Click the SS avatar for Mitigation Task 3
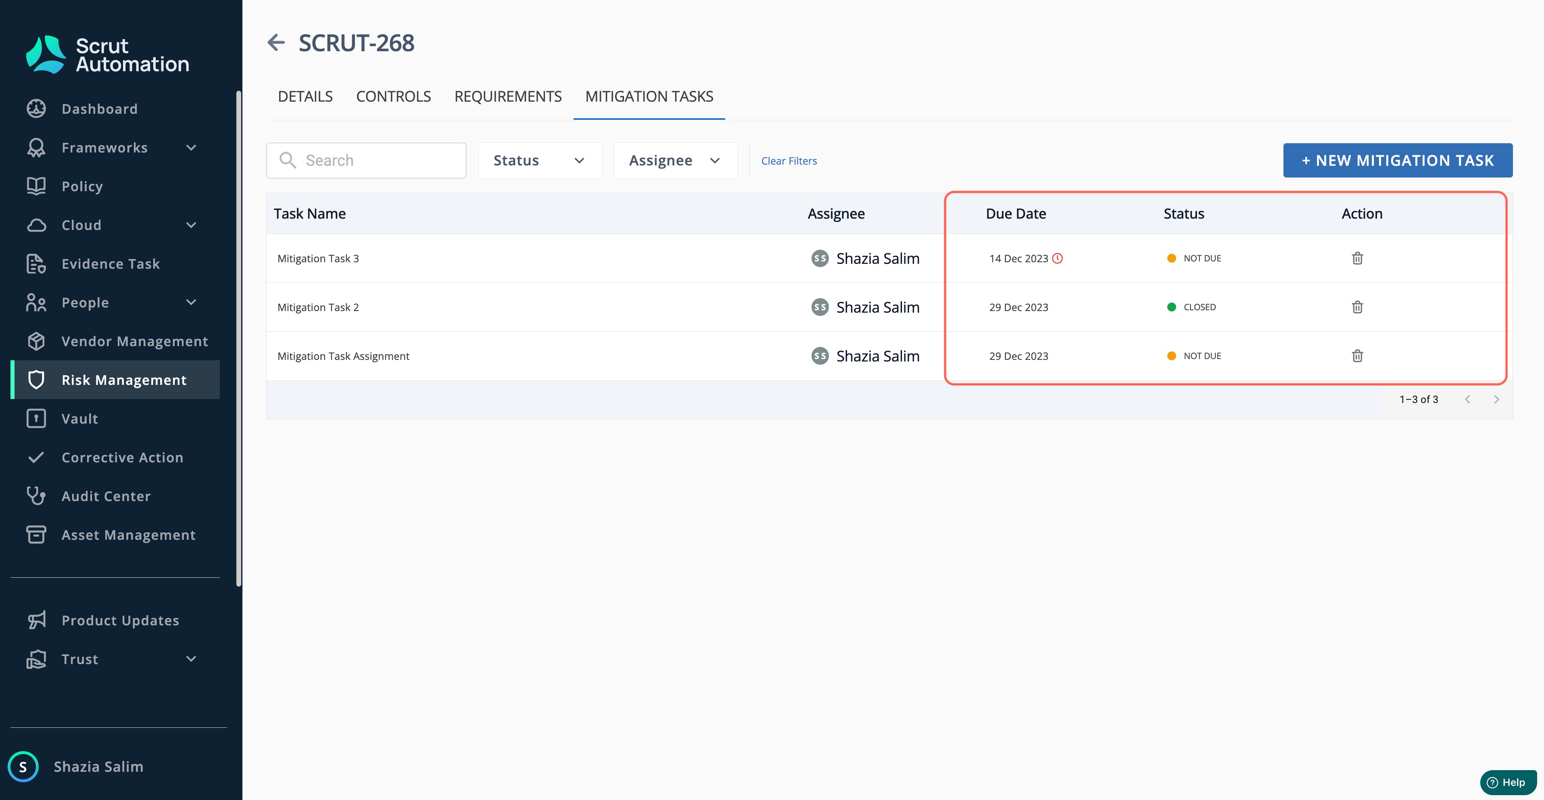The width and height of the screenshot is (1544, 800). tap(819, 259)
